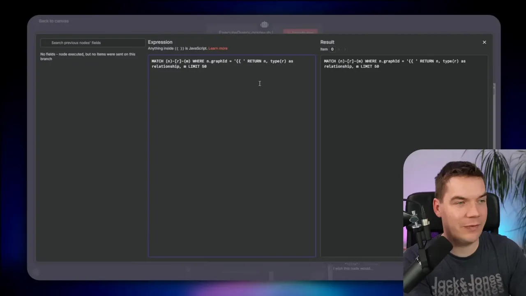Click the ExecuteQuery robot node icon
Viewport: 526px width, 296px height.
(264, 24)
